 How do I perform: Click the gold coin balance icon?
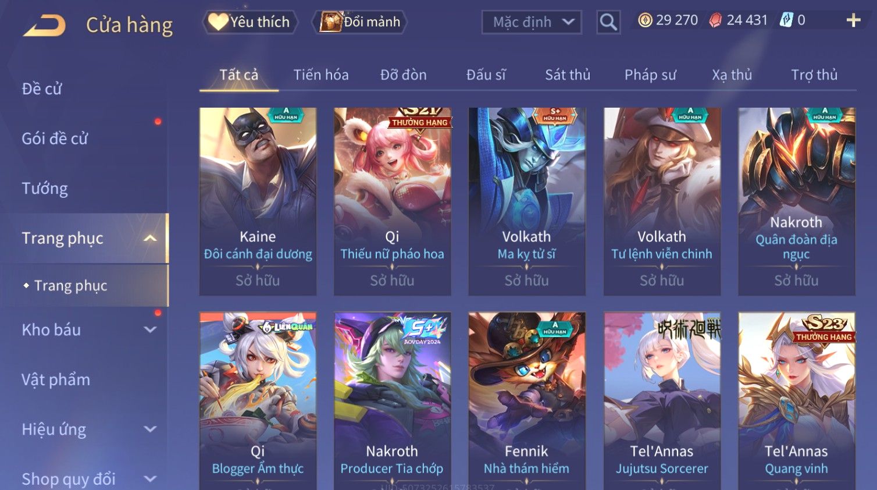click(645, 20)
